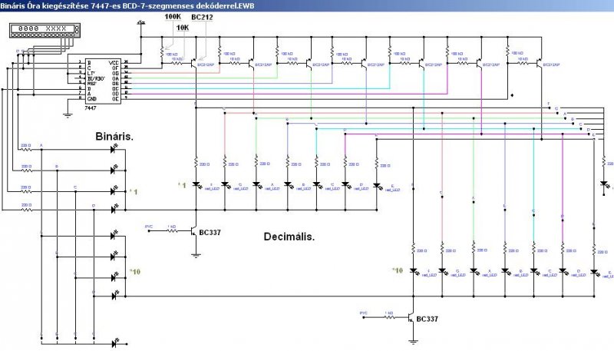Select ground symbol under the *1 BC337 transistor
The width and height of the screenshot is (614, 351).
(196, 256)
